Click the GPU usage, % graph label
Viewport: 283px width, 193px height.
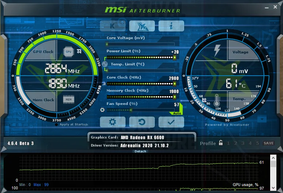click(x=245, y=185)
